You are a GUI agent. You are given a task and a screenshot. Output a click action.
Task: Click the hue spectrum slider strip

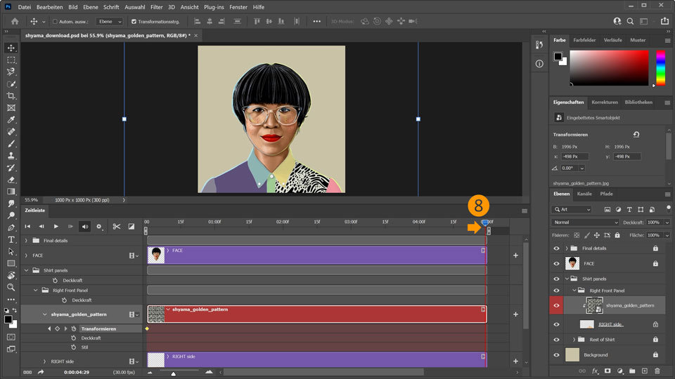pyautogui.click(x=660, y=69)
